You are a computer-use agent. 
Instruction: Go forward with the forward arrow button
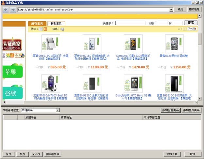[x=13, y=10]
